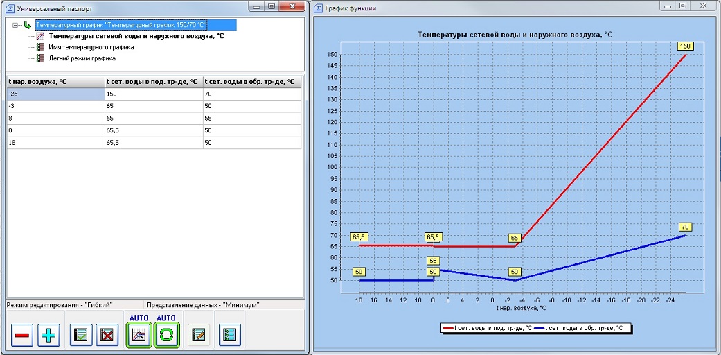Select Имя температурного графика tree item
This screenshot has width=721, height=355.
[x=91, y=47]
